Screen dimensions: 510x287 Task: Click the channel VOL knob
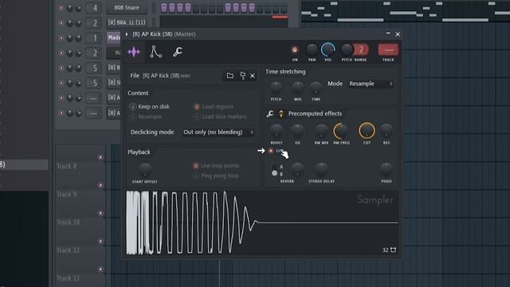(328, 49)
